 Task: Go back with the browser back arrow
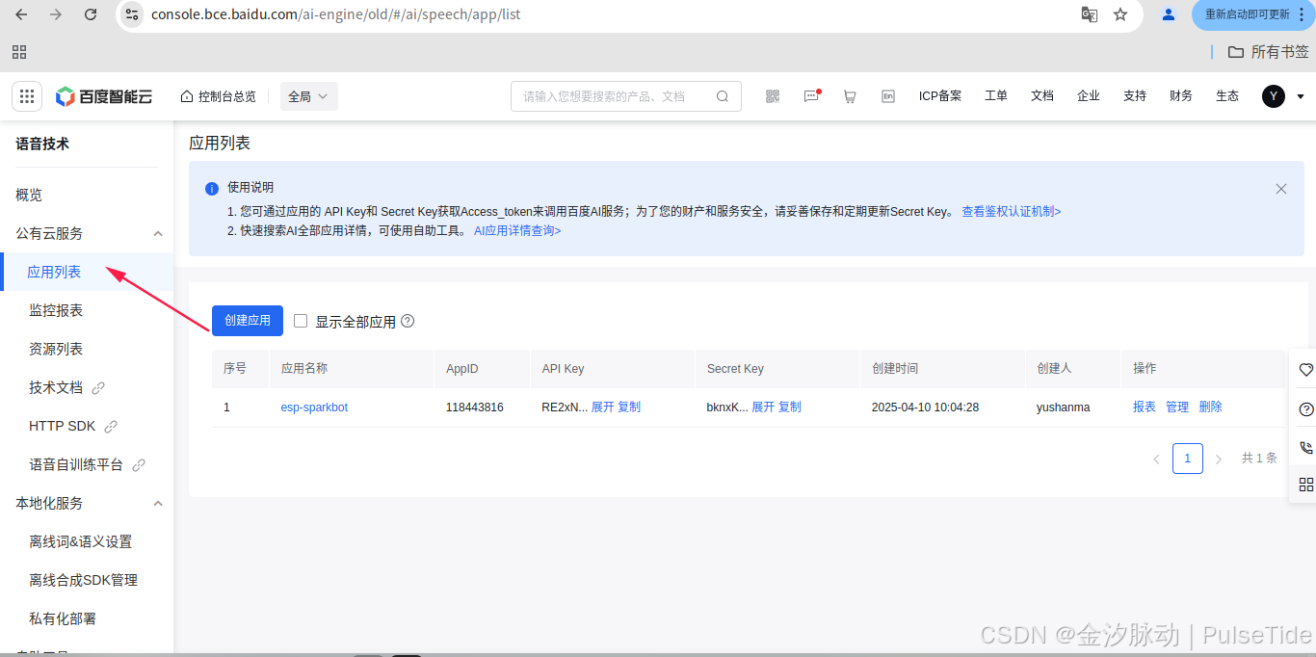click(x=21, y=14)
